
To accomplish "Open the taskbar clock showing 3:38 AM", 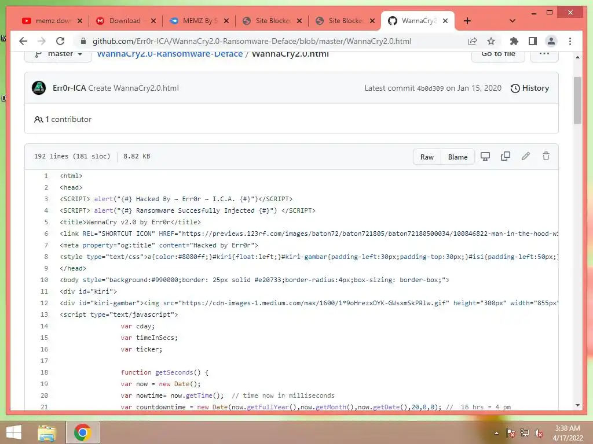I will (568, 433).
